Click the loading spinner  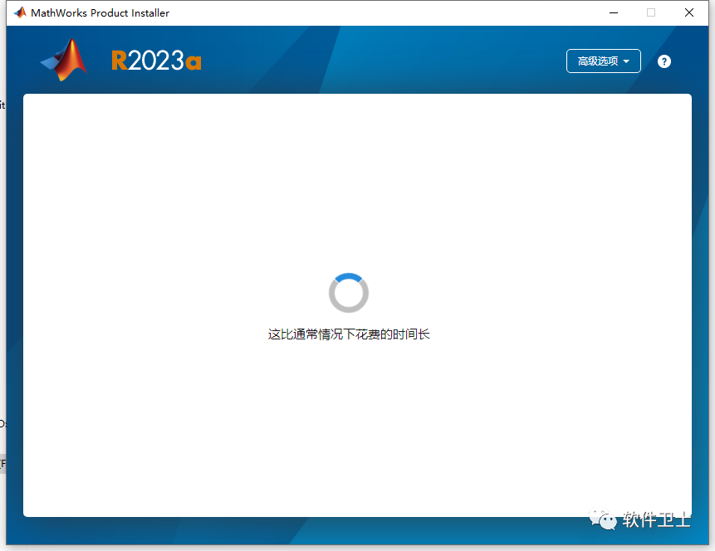point(349,293)
